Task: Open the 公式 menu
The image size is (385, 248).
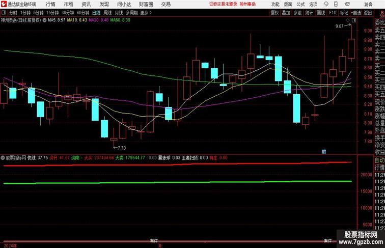Action: (300, 4)
